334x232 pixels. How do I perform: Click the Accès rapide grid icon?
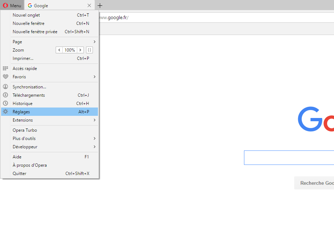(5, 68)
